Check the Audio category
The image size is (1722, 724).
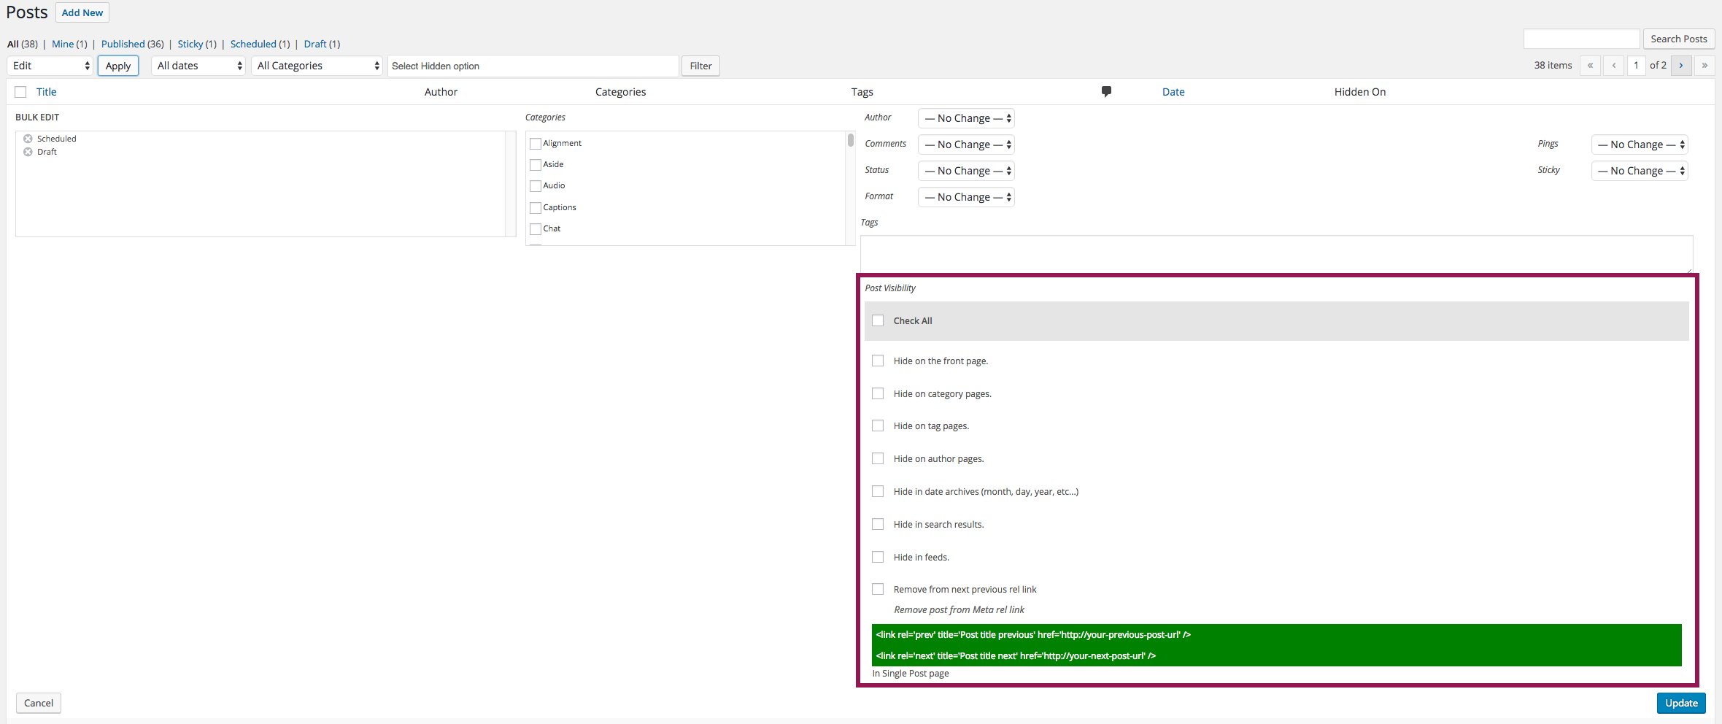(536, 186)
